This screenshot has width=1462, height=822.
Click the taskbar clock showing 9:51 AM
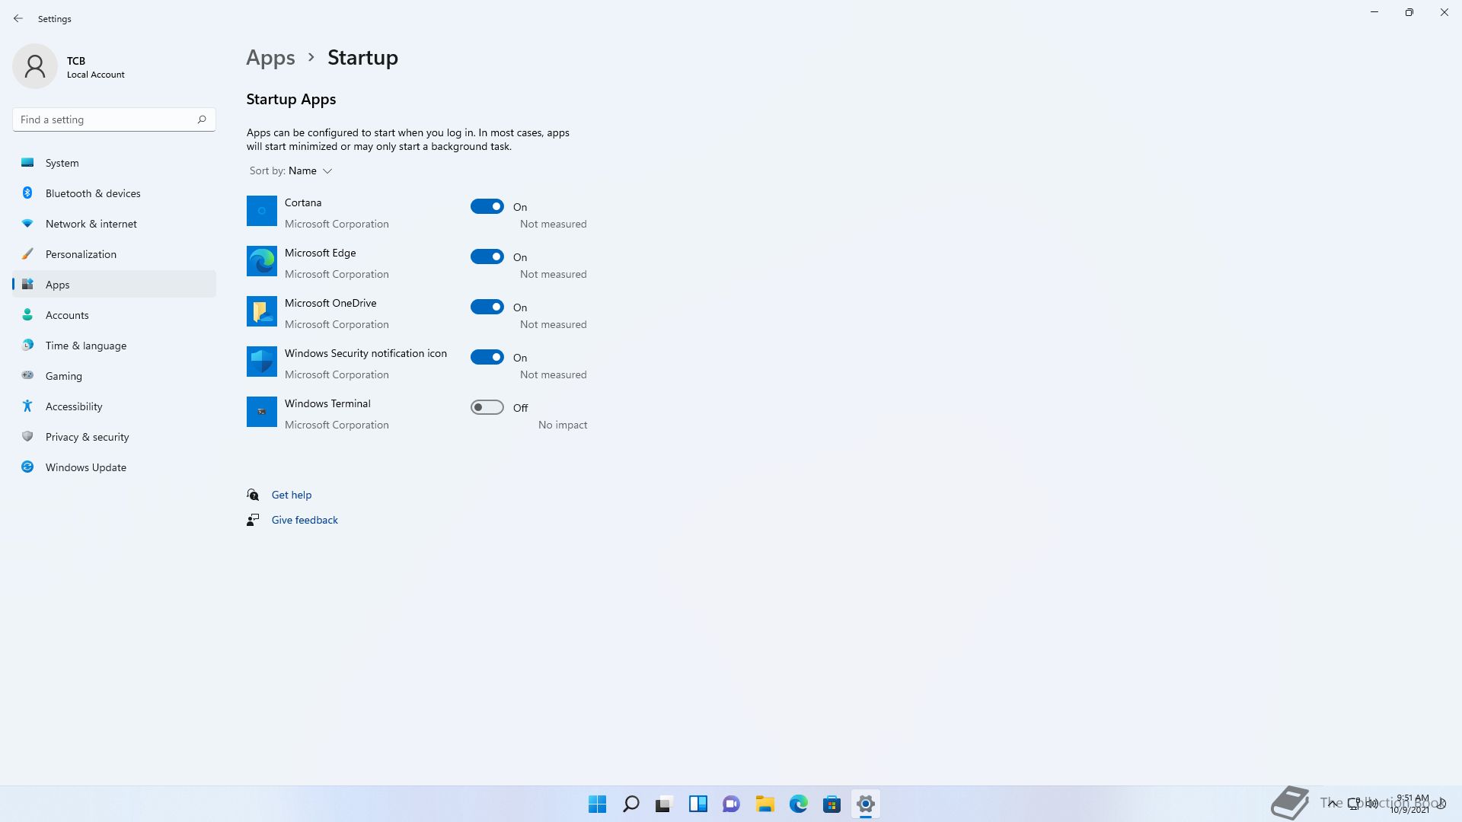(1412, 804)
